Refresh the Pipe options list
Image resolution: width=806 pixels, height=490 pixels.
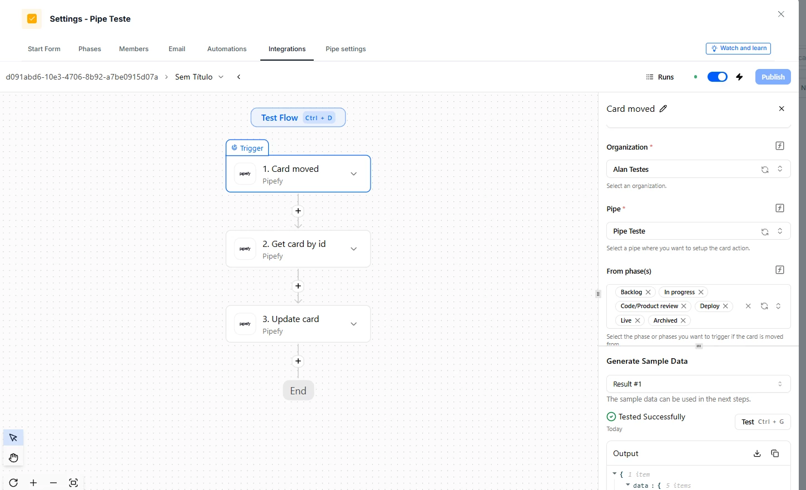point(765,231)
